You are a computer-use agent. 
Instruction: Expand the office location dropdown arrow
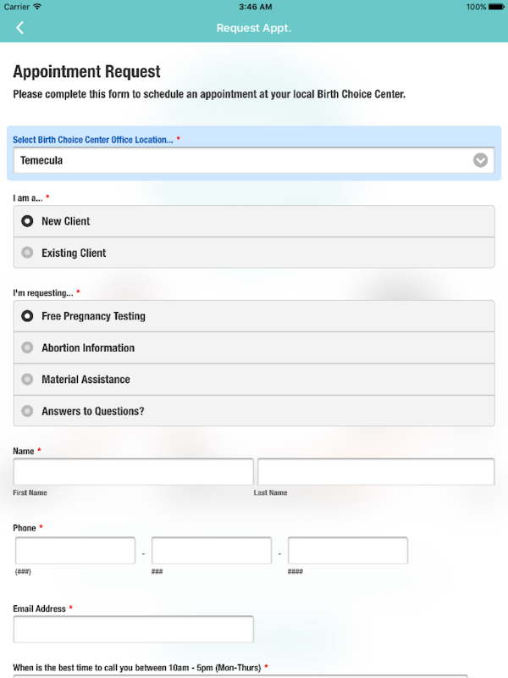point(481,160)
